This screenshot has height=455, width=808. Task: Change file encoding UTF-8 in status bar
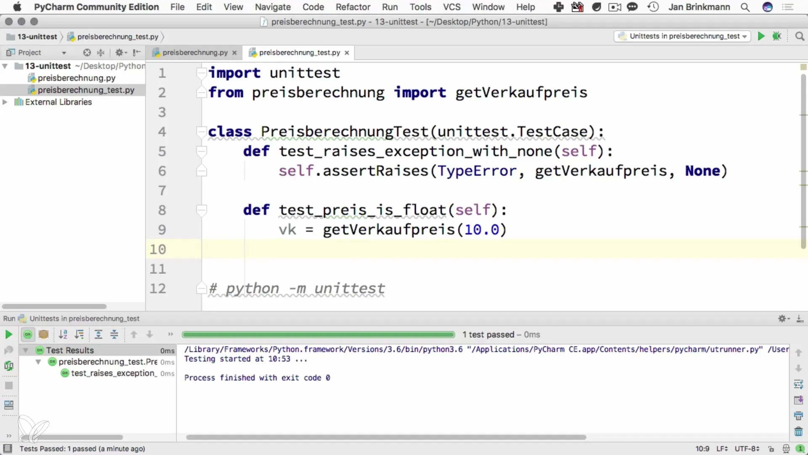(x=747, y=449)
